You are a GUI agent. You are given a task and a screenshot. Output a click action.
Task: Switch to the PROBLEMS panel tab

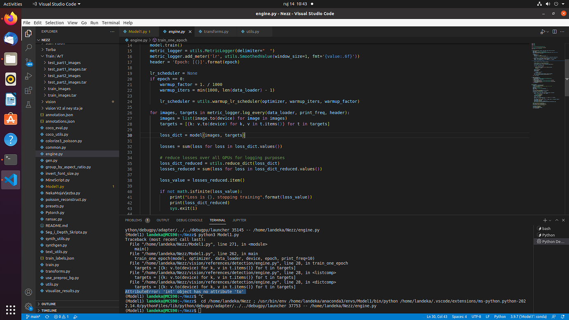coord(134,220)
